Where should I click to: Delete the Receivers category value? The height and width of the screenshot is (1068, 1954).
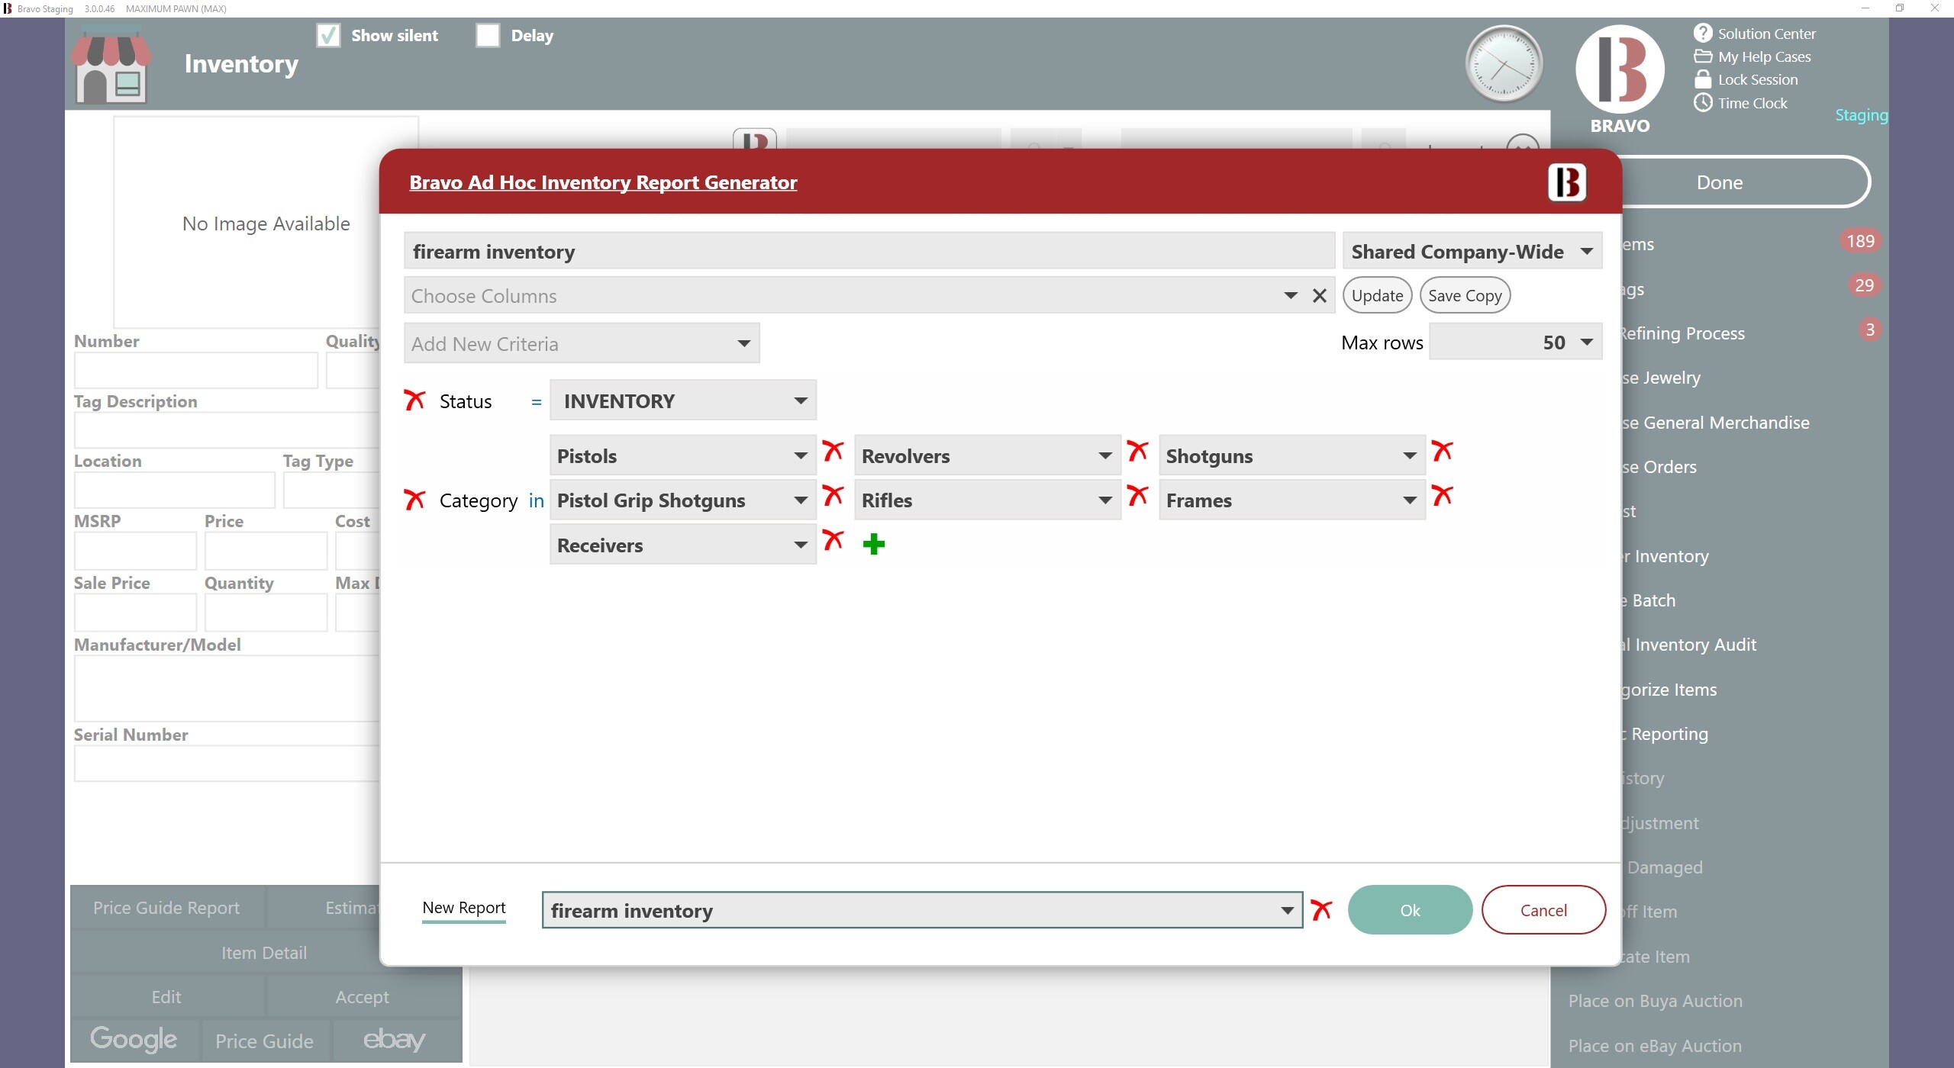coord(833,540)
